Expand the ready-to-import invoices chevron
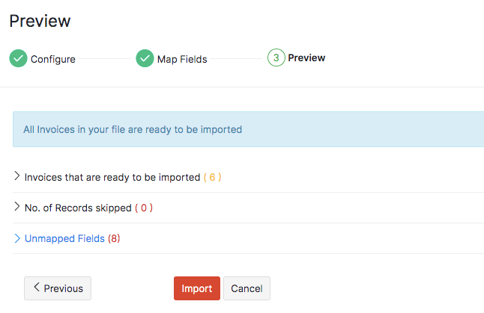This screenshot has height=313, width=484. pos(17,177)
